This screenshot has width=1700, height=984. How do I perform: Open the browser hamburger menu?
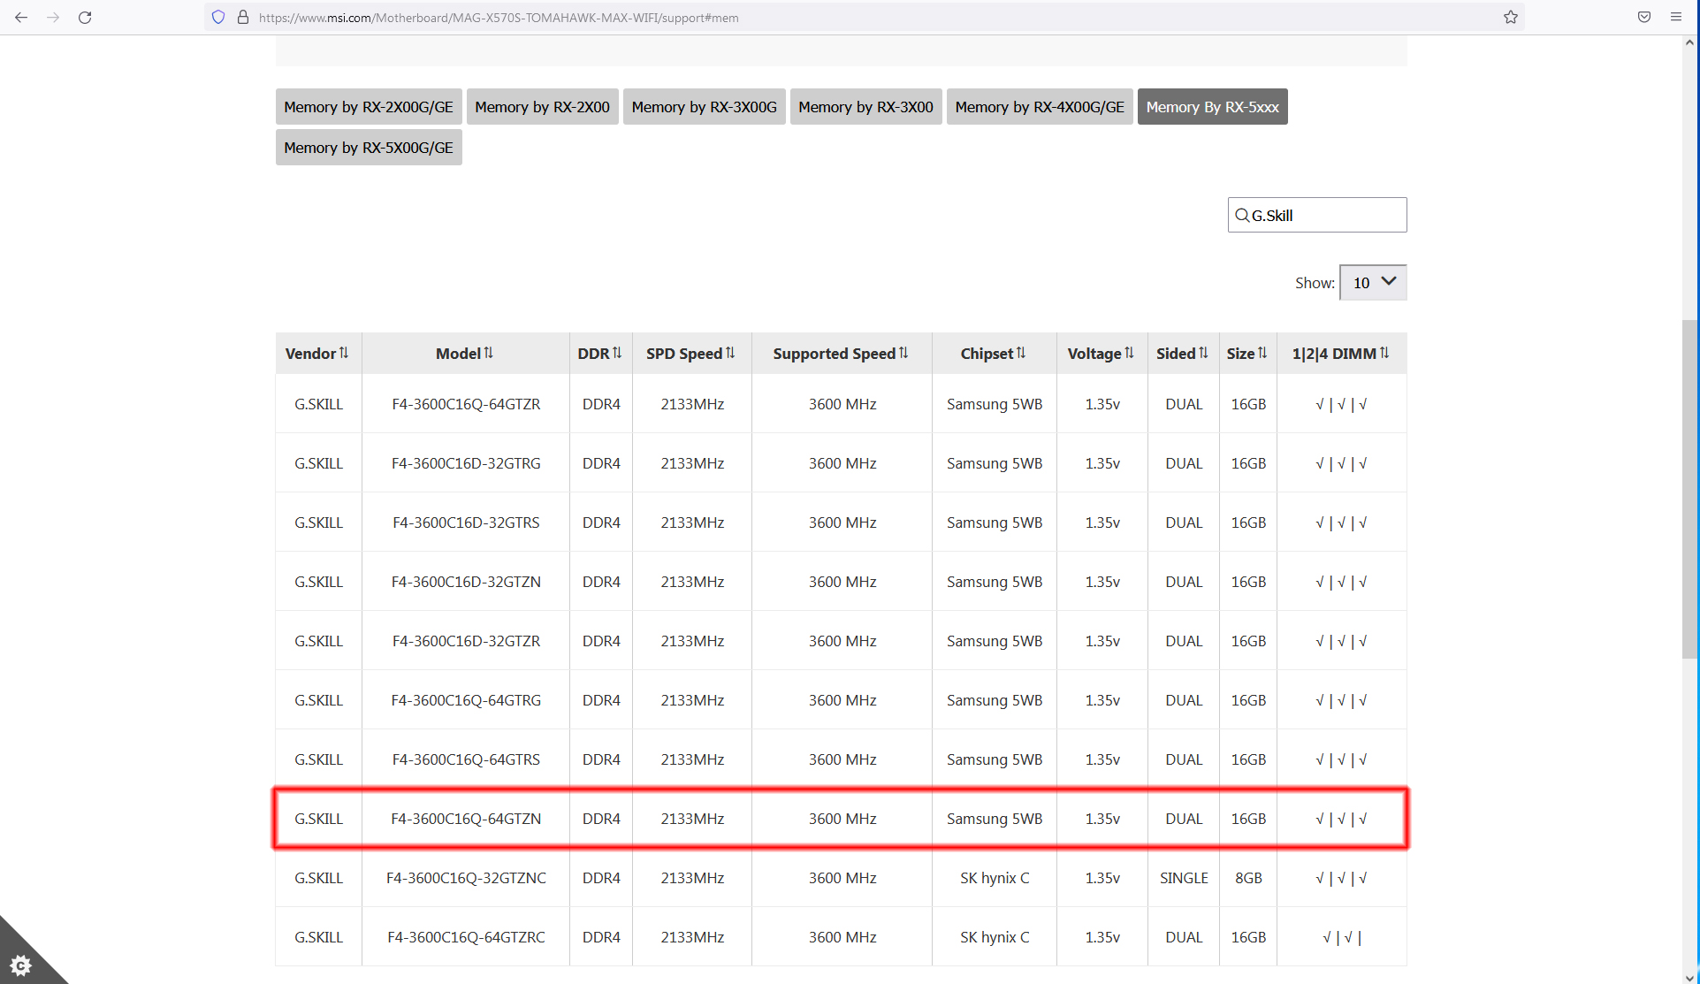coord(1676,17)
